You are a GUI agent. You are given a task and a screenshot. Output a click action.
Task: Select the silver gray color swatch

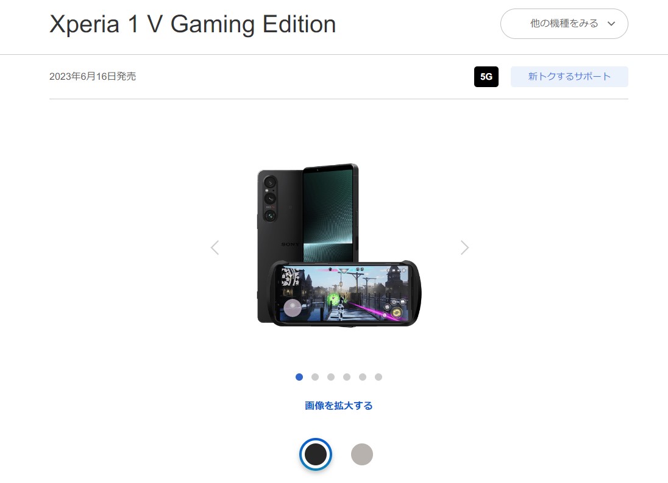pos(362,454)
